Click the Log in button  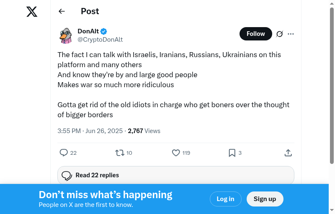click(225, 199)
